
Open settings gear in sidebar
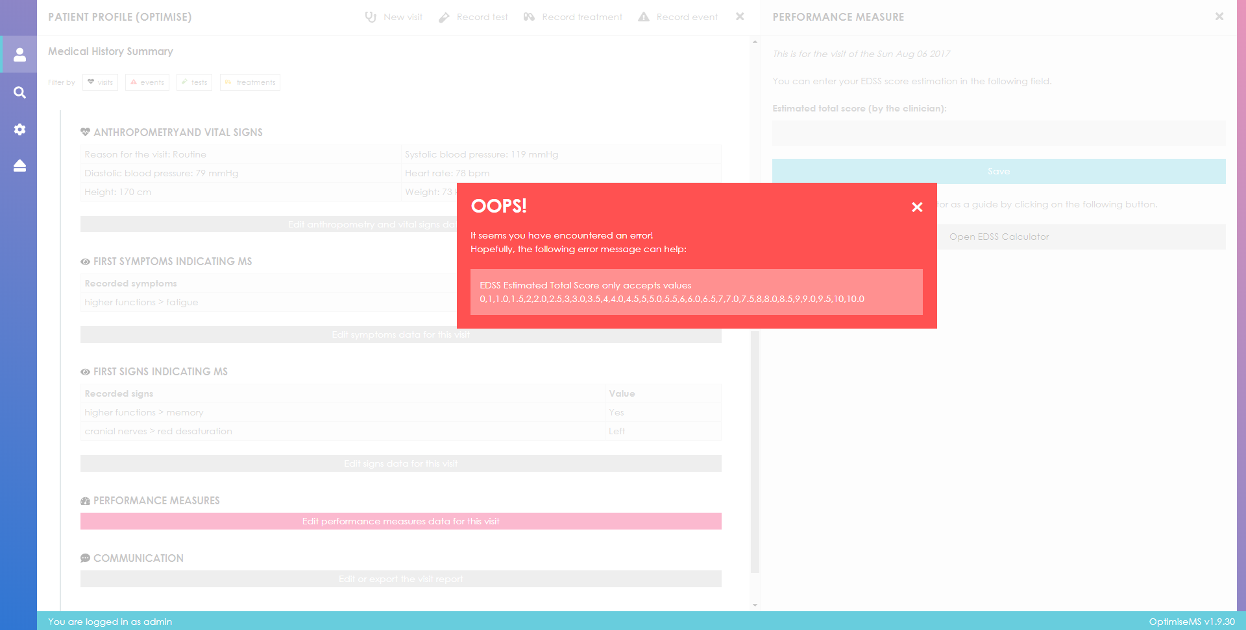(19, 130)
